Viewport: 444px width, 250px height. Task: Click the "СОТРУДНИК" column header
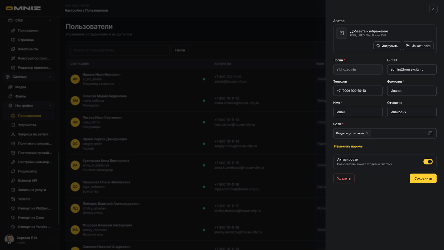[x=80, y=64]
